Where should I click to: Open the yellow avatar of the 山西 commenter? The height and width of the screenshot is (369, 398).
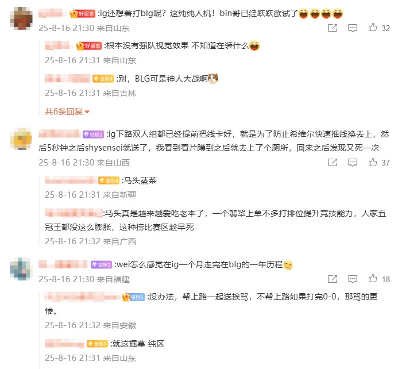tap(21, 139)
